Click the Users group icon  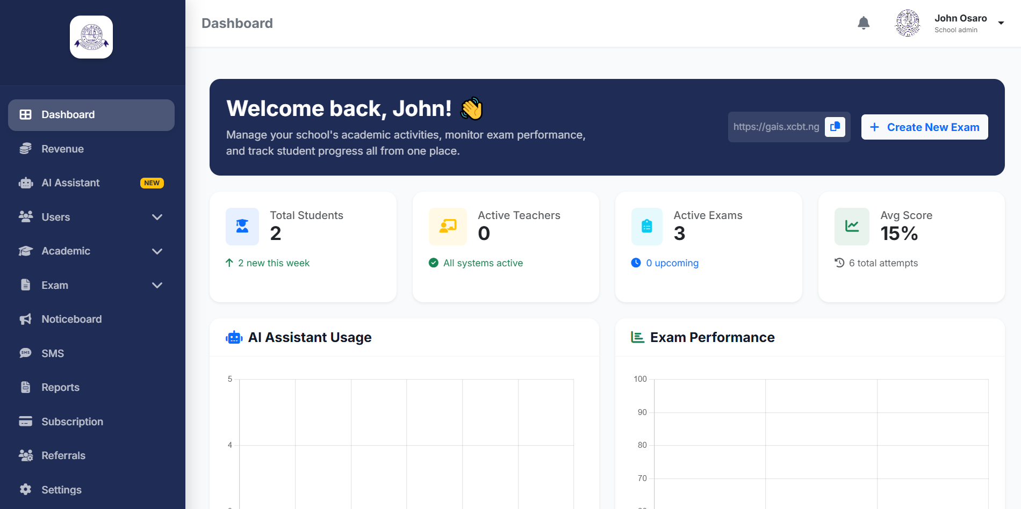pyautogui.click(x=25, y=216)
